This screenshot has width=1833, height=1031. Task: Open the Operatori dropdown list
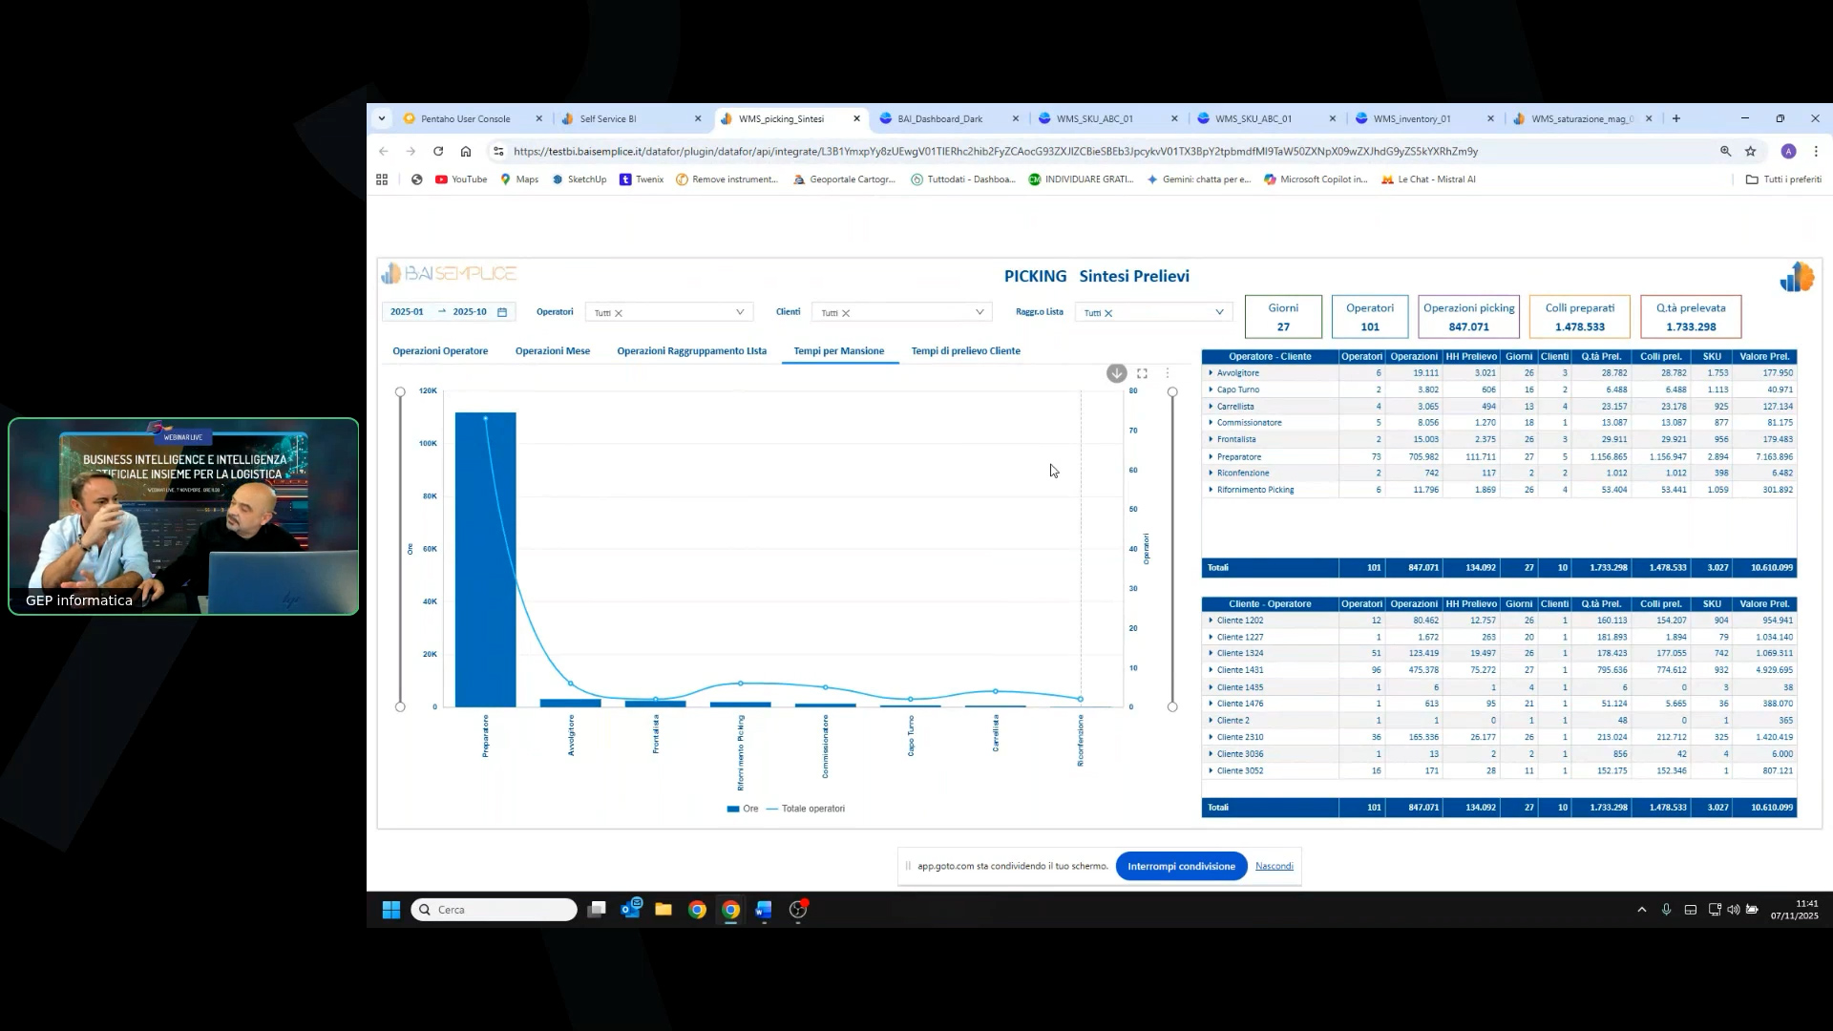click(740, 312)
